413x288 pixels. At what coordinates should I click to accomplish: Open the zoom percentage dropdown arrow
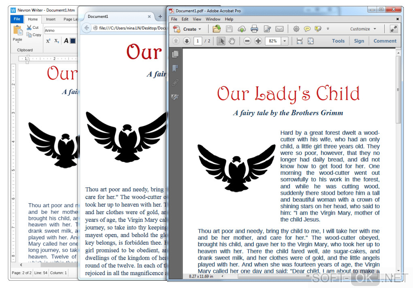coord(285,41)
